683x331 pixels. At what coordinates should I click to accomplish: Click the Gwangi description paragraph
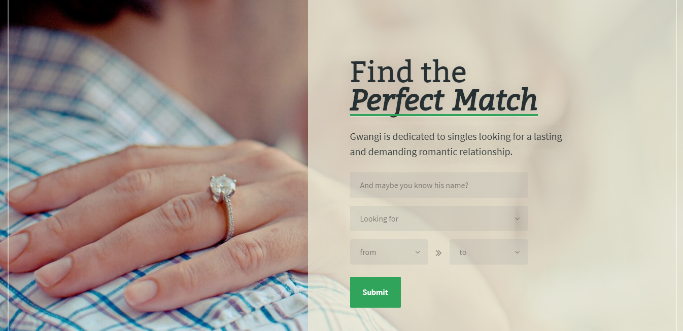coord(456,144)
